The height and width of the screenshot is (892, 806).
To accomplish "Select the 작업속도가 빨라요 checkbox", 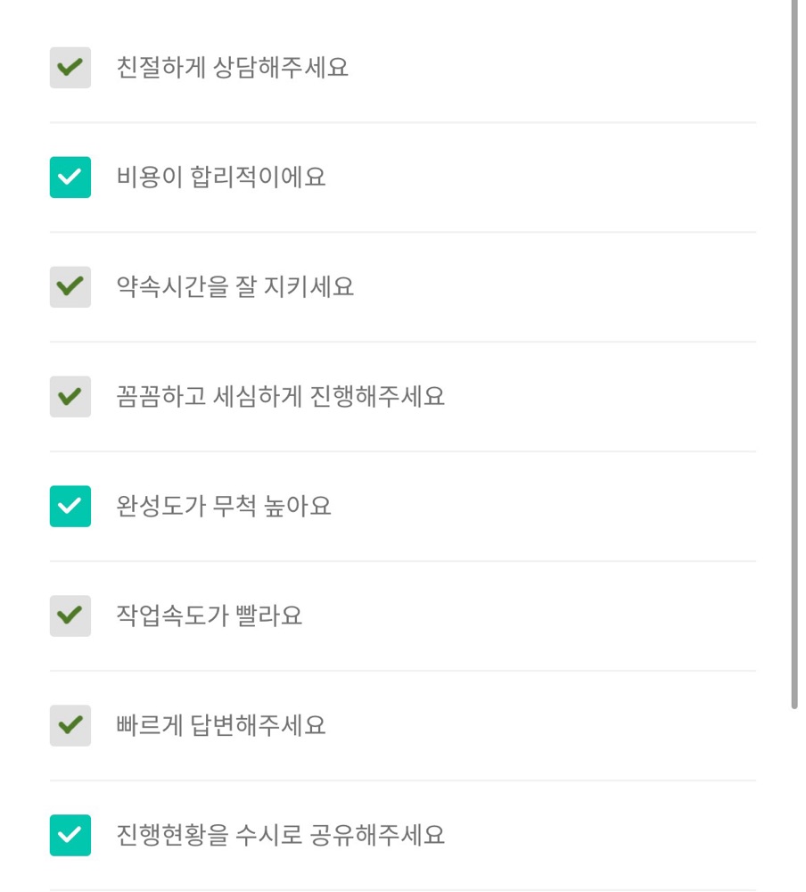I will (70, 616).
